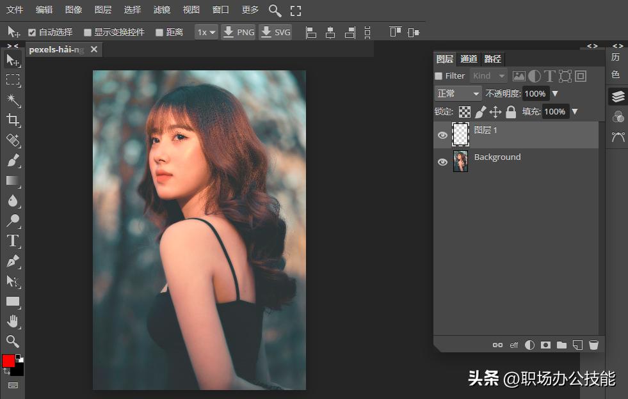628x399 pixels.
Task: Expand the 1x export scale dropdown
Action: coord(206,32)
